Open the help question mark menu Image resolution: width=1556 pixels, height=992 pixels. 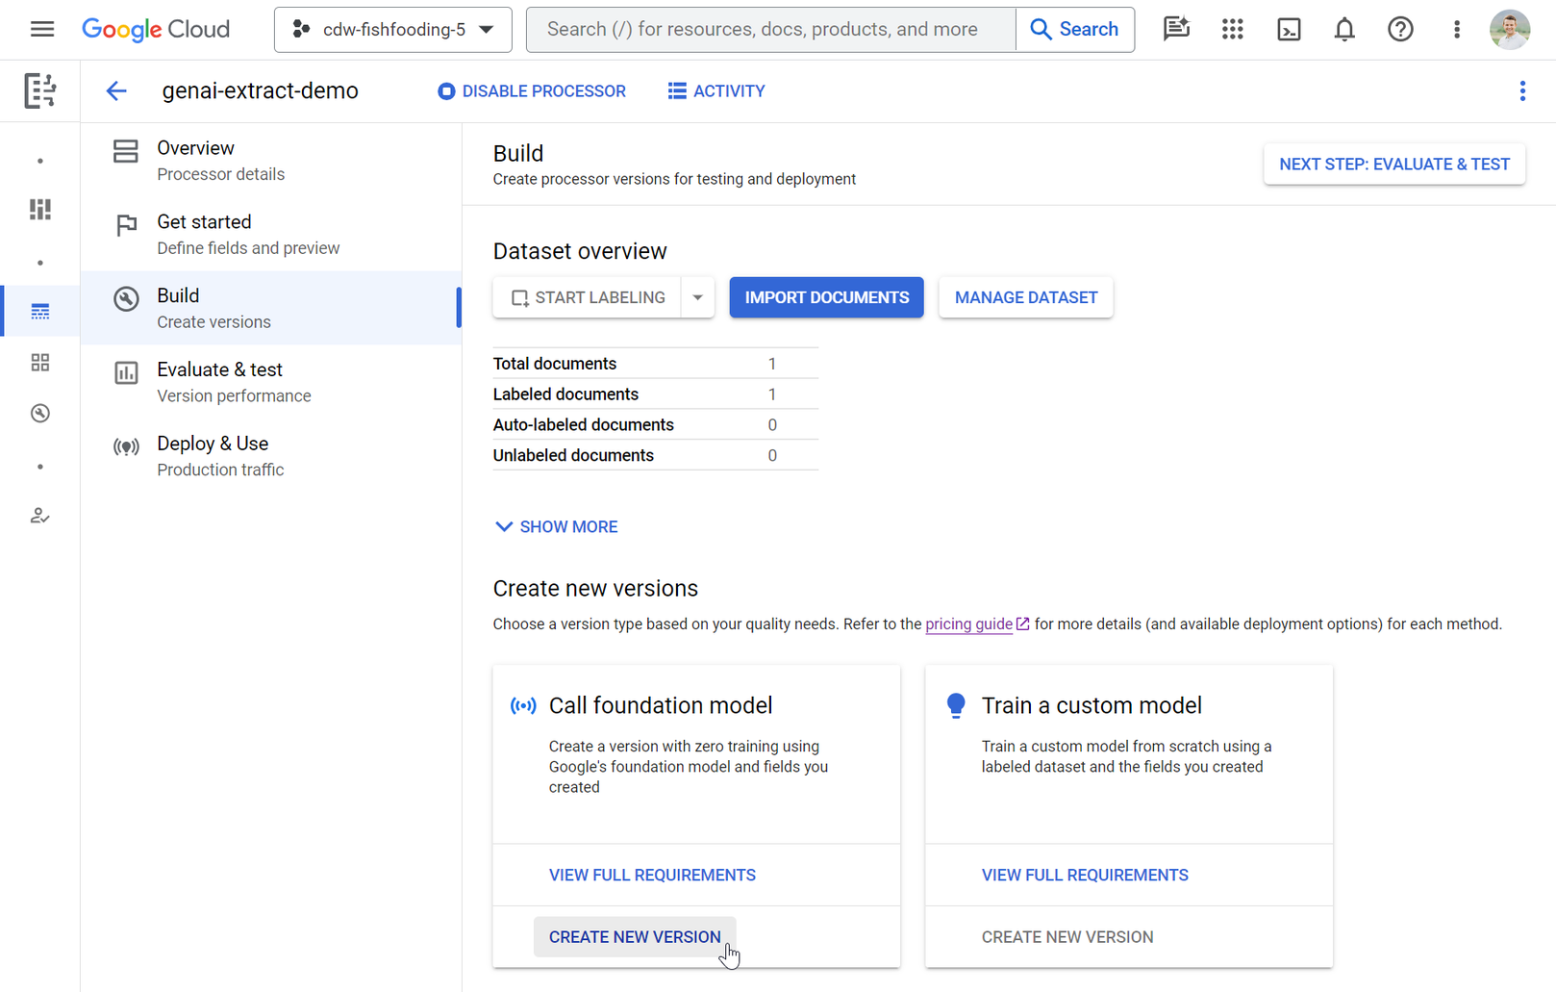[1400, 30]
